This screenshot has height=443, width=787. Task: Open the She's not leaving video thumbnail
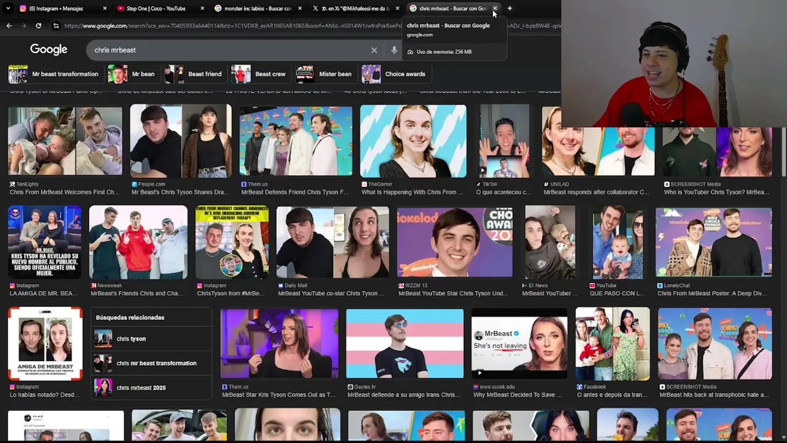pos(520,344)
